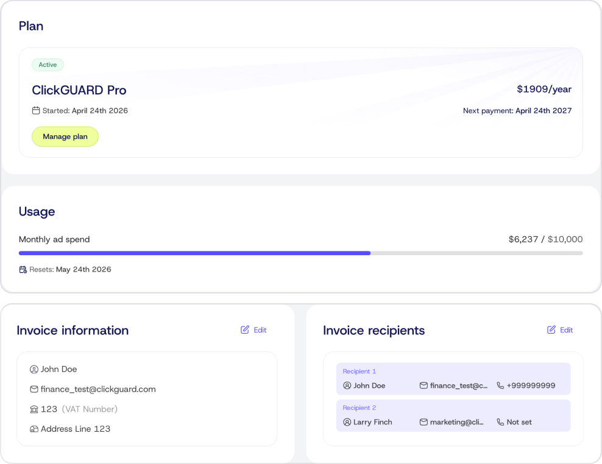Click the phone icon beside +999999999
Viewport: 602px width, 464px height.
pyautogui.click(x=500, y=385)
